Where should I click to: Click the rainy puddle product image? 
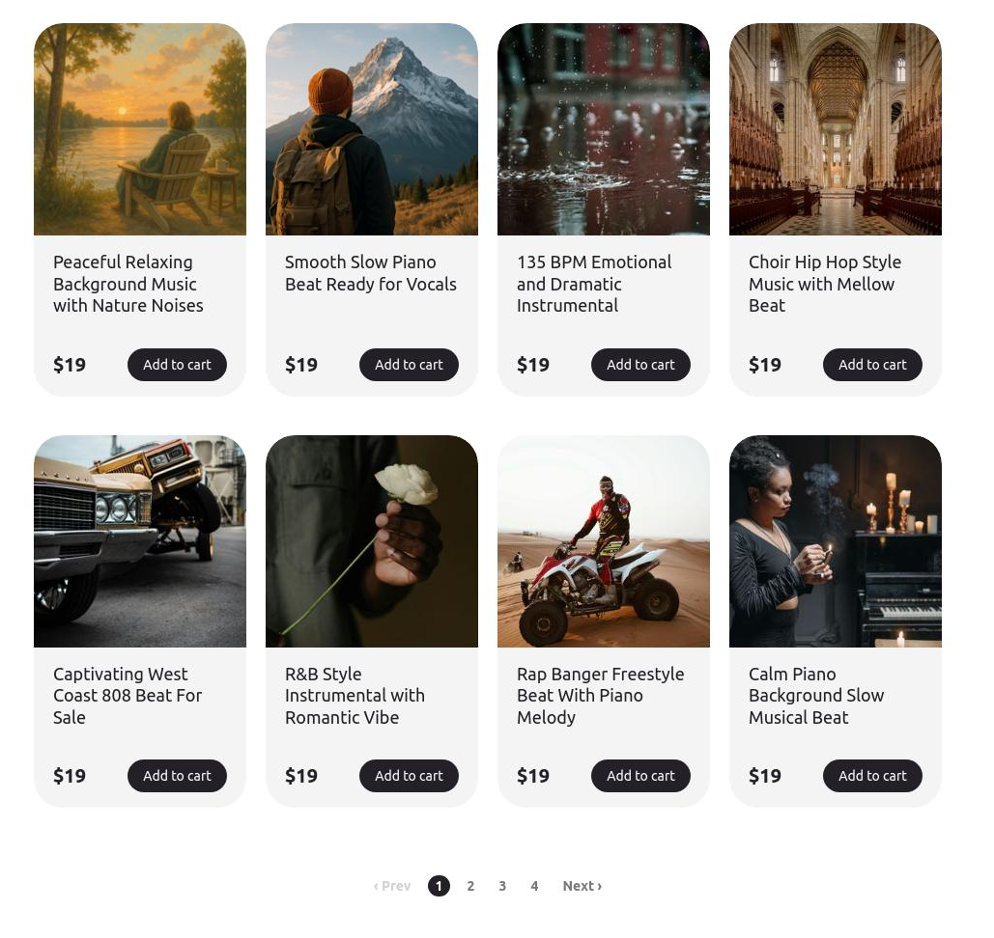point(604,129)
